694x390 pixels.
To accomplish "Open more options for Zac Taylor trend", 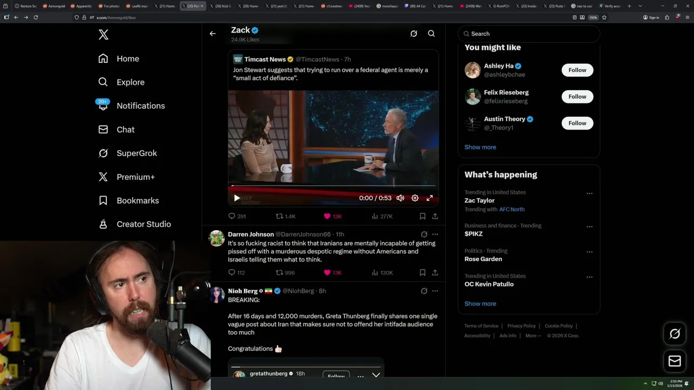I will click(589, 193).
